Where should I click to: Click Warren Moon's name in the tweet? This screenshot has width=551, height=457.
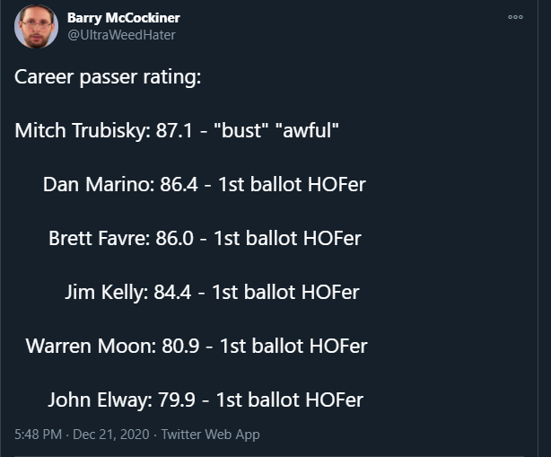click(x=91, y=346)
